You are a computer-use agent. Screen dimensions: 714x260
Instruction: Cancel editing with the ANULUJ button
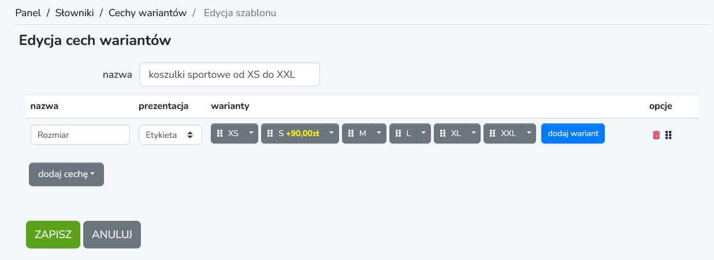112,235
